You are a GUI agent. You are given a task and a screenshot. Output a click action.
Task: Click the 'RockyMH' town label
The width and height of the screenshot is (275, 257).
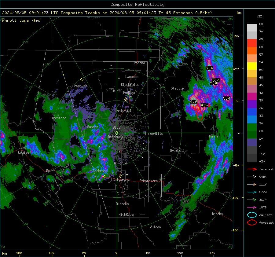pos(81,86)
